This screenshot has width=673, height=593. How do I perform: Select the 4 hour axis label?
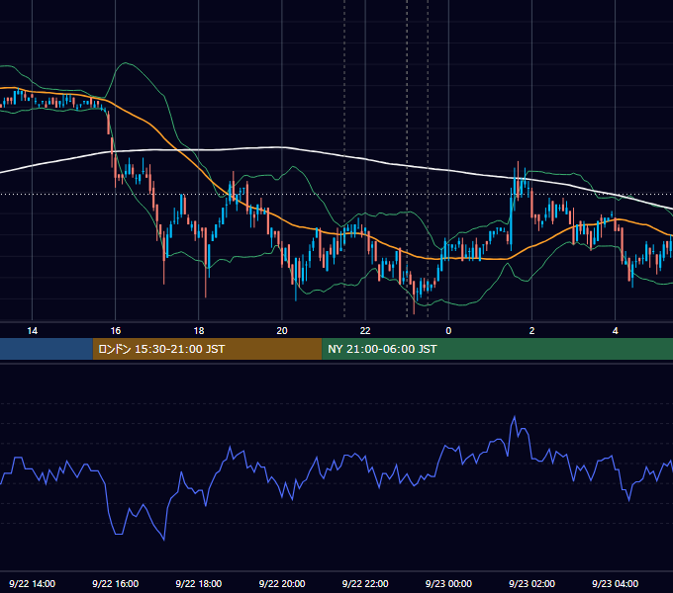click(x=615, y=331)
